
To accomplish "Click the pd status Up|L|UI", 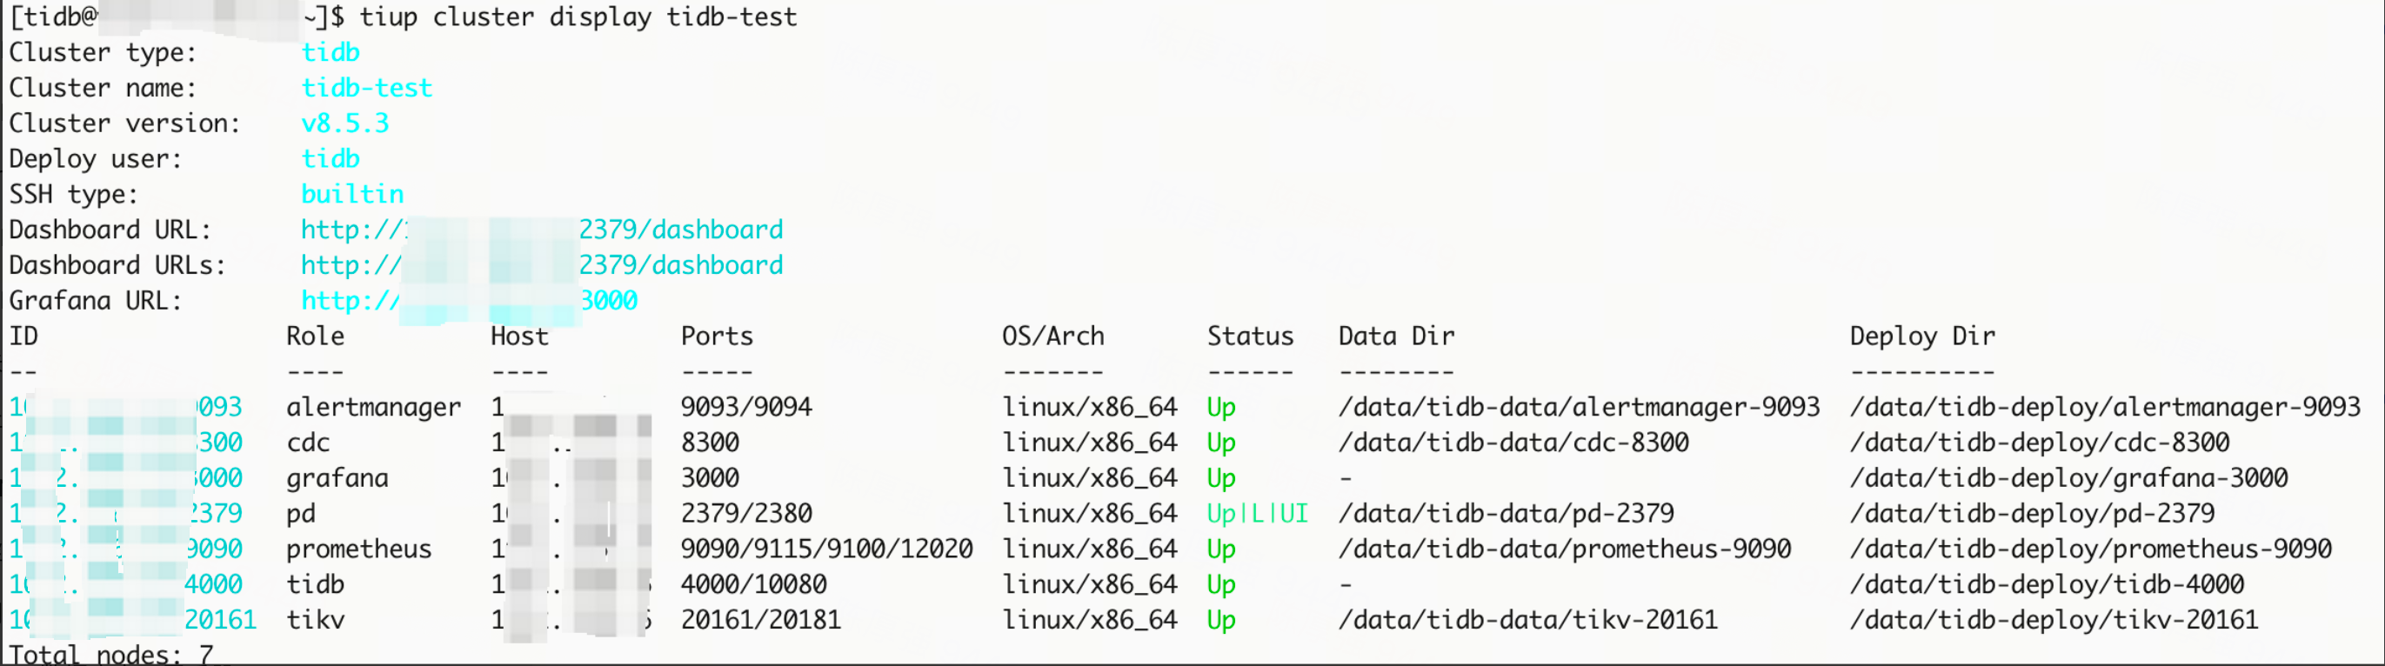I will 1256,513.
